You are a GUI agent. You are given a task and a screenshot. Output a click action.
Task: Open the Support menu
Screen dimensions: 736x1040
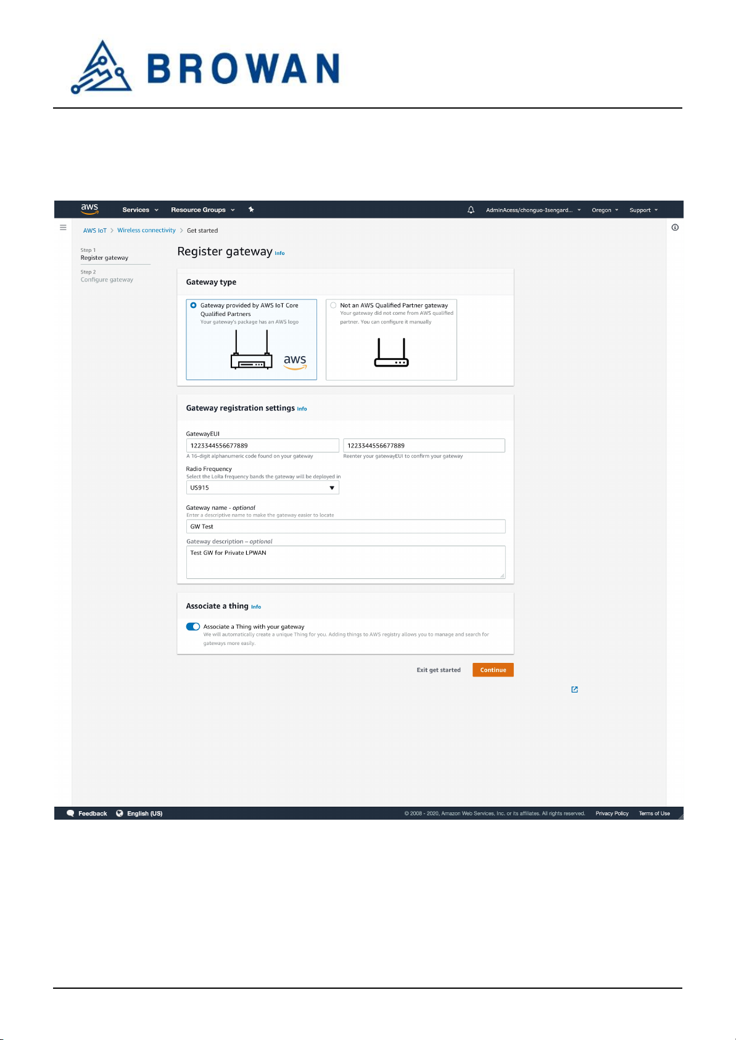(643, 210)
